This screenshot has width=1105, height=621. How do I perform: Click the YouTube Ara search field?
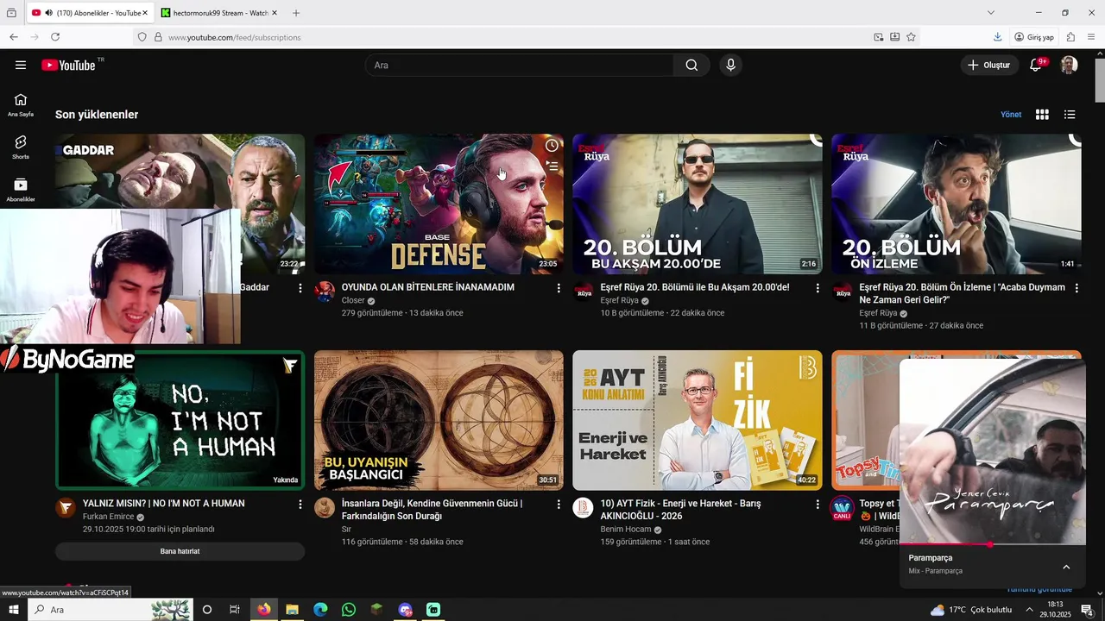[520, 65]
